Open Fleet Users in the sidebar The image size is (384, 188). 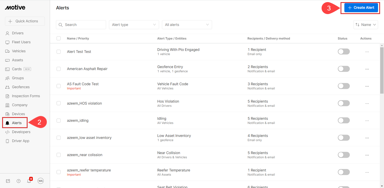(x=21, y=42)
